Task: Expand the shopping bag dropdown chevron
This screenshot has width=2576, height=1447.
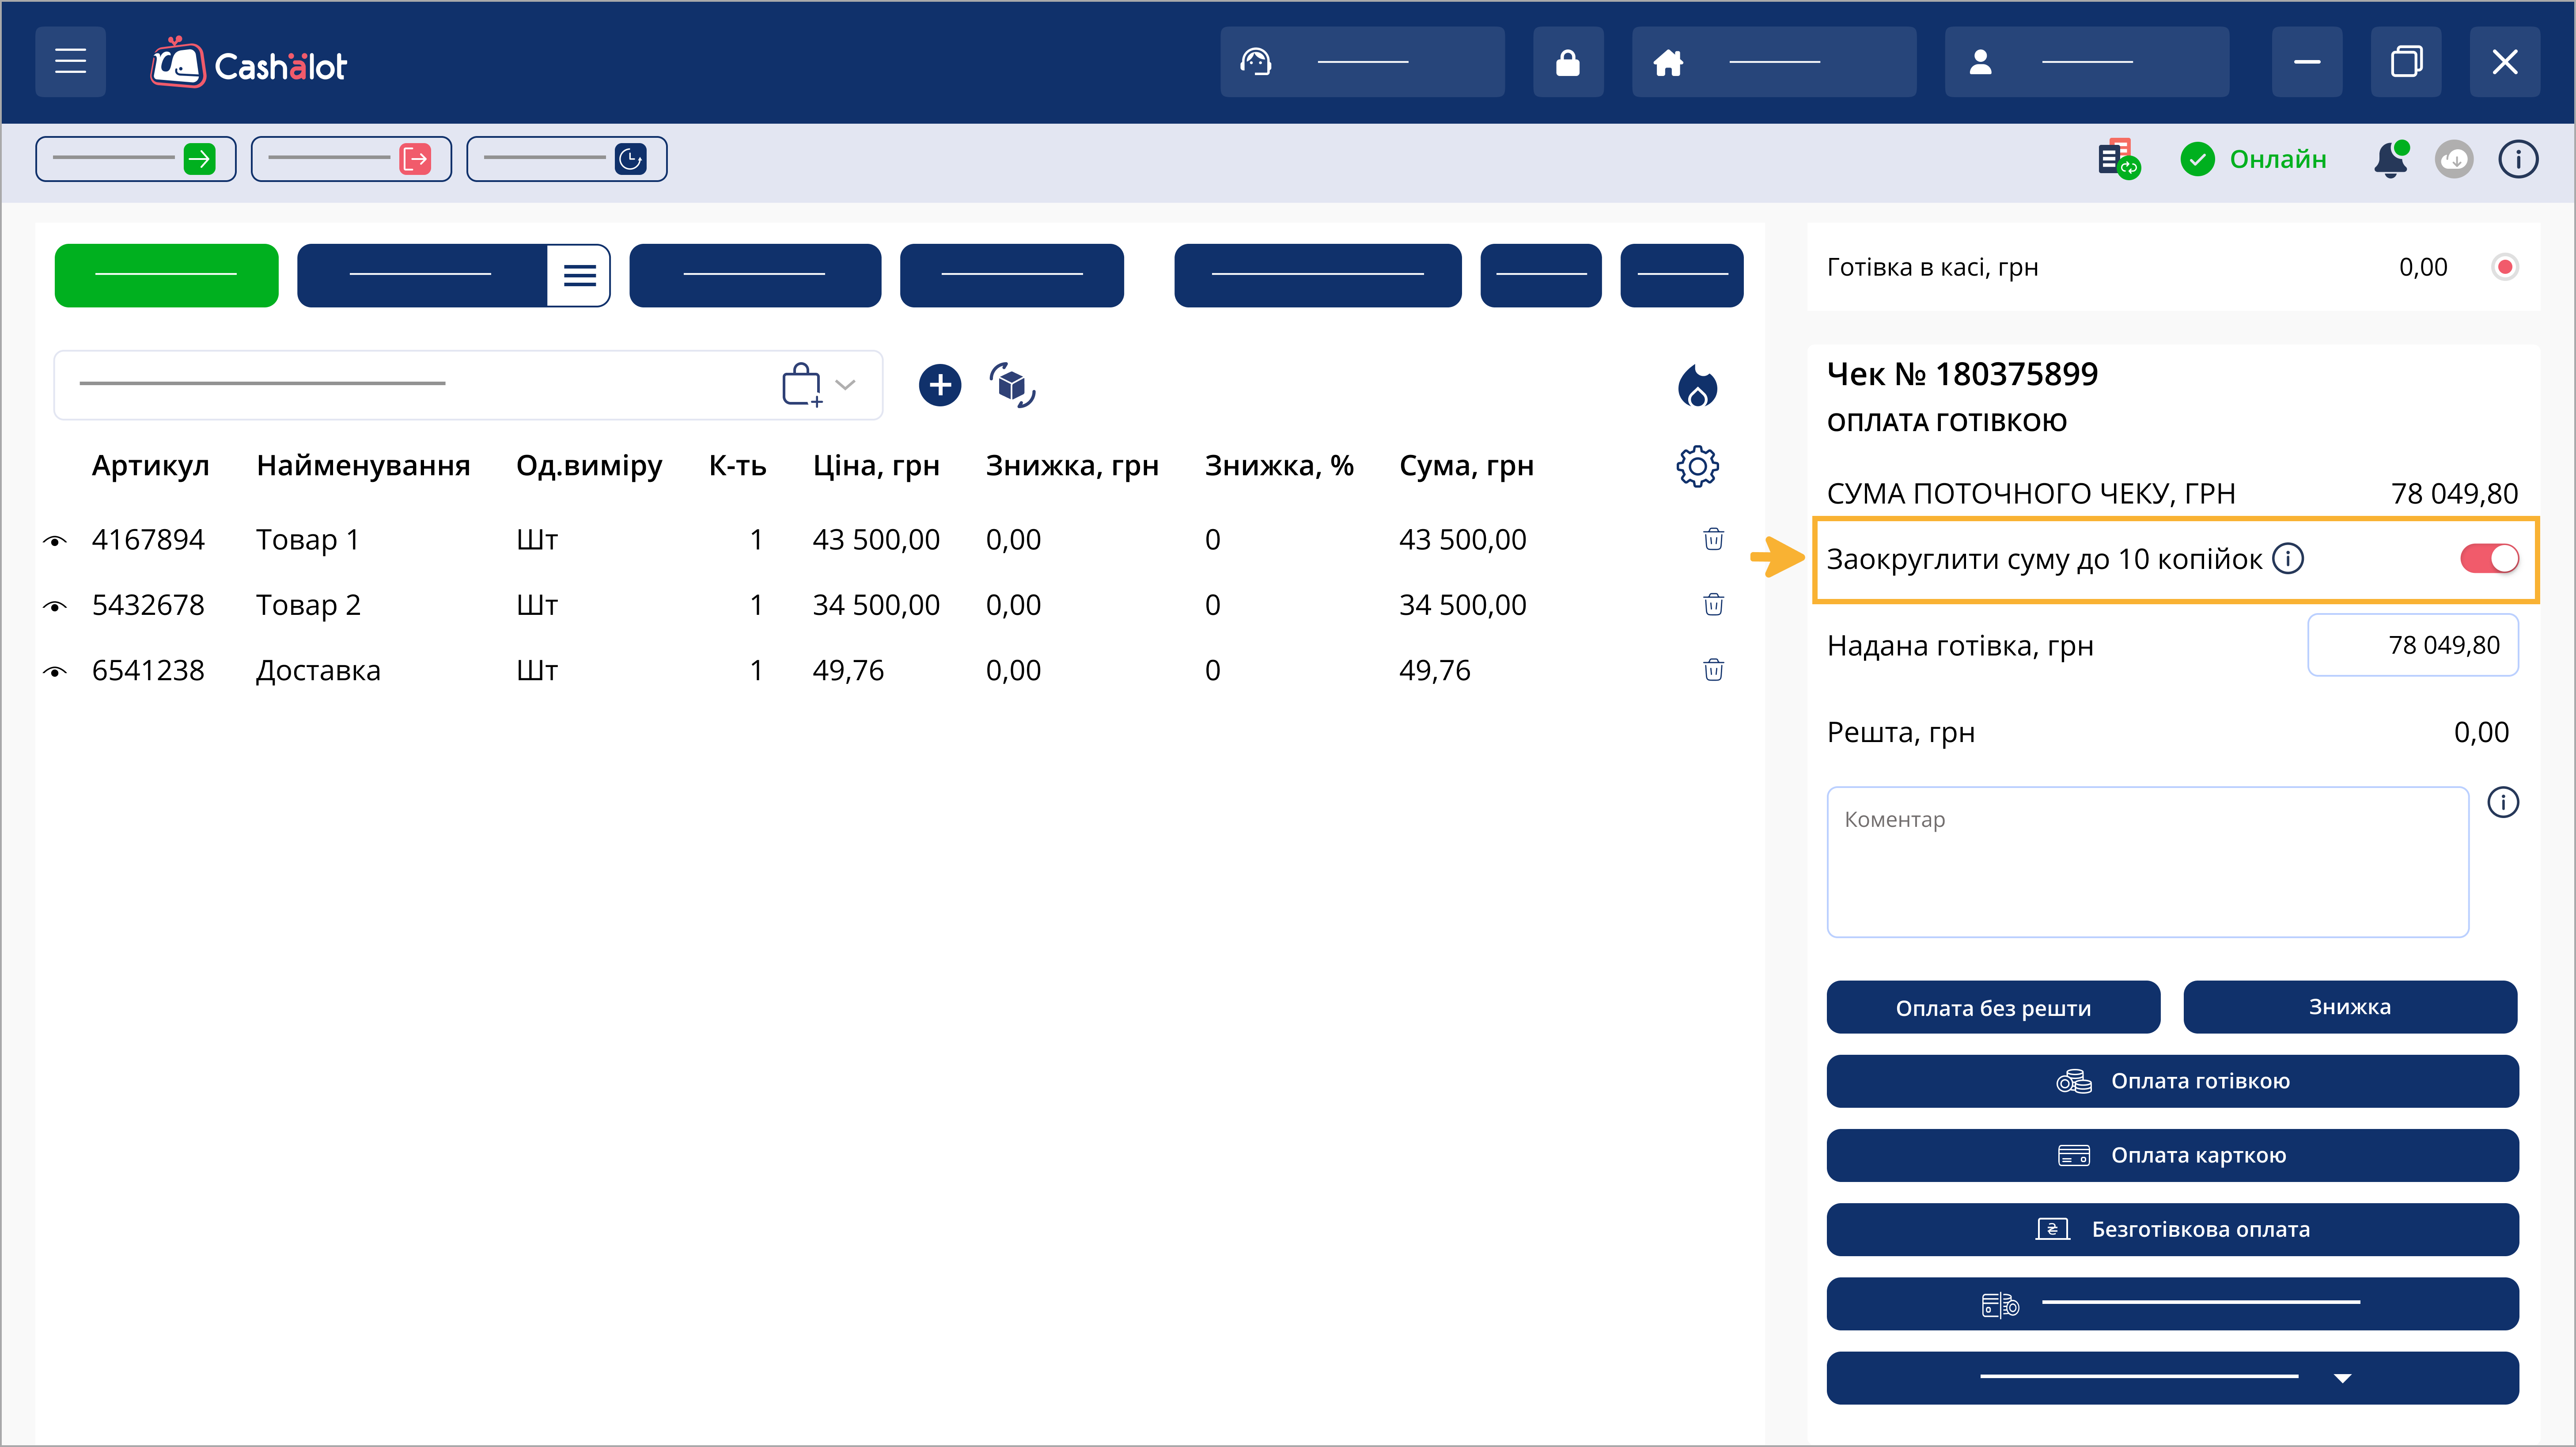Action: pos(845,385)
